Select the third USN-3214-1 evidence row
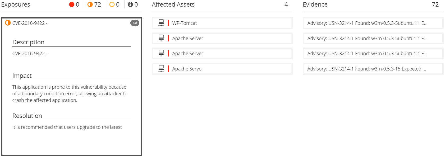 coord(373,53)
